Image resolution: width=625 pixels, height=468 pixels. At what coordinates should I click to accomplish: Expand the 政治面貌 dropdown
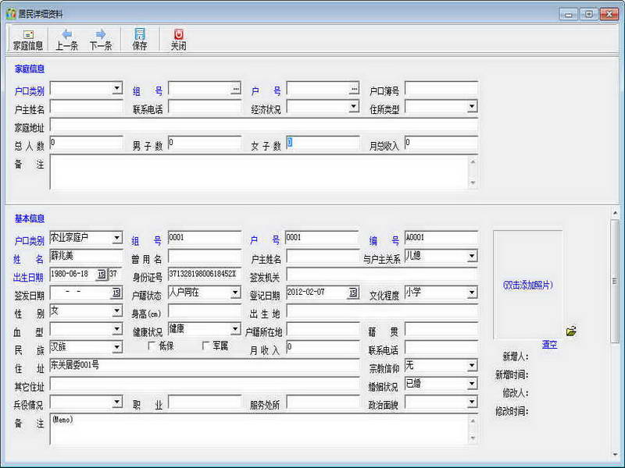(472, 402)
